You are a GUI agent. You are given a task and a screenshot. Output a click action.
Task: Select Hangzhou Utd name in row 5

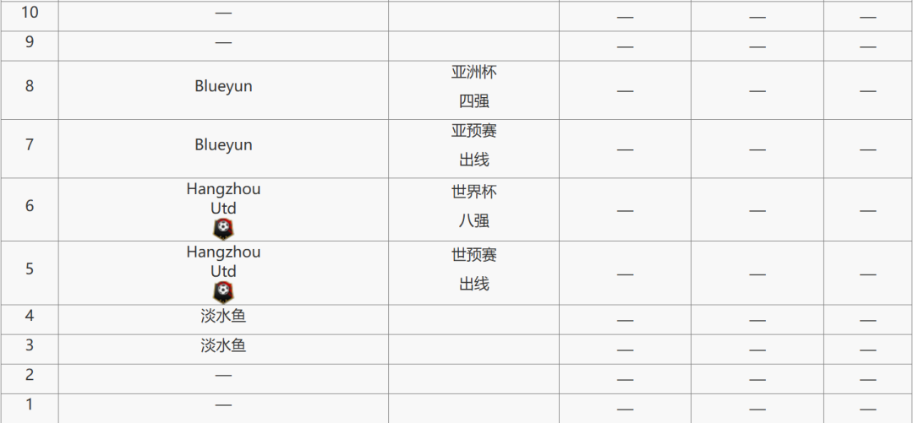223,261
